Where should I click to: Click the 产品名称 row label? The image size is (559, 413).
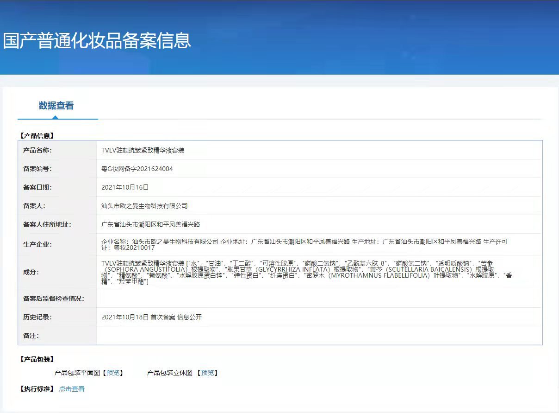[37, 150]
